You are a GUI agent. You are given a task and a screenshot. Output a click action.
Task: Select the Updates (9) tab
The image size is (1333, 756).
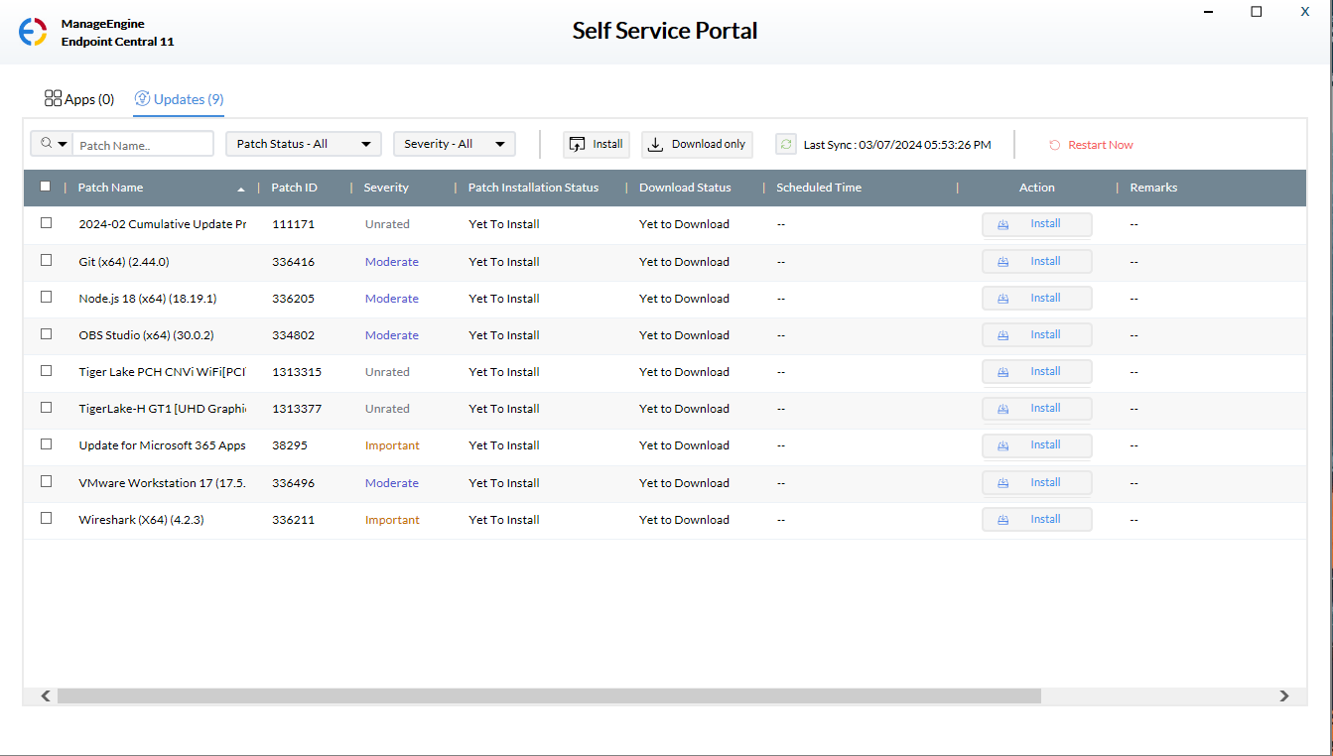(x=179, y=99)
